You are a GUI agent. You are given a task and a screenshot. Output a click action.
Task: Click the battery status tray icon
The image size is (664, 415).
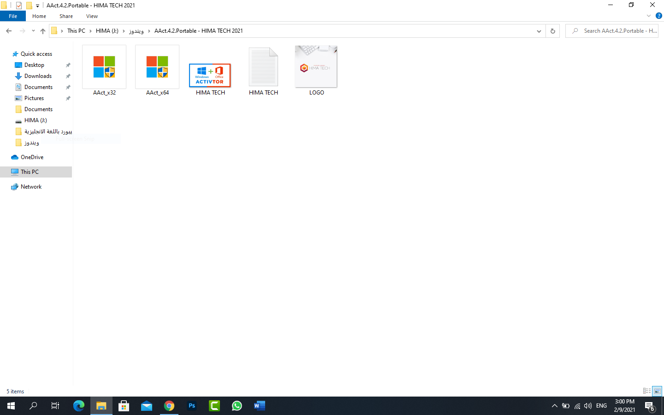pos(566,406)
